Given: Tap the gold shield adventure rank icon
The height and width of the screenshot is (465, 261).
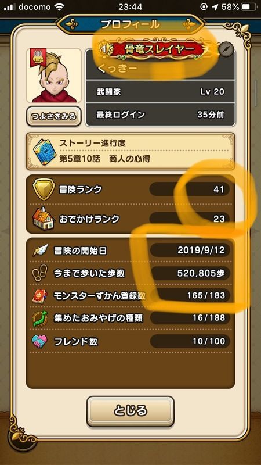Looking at the screenshot, I should 43,189.
